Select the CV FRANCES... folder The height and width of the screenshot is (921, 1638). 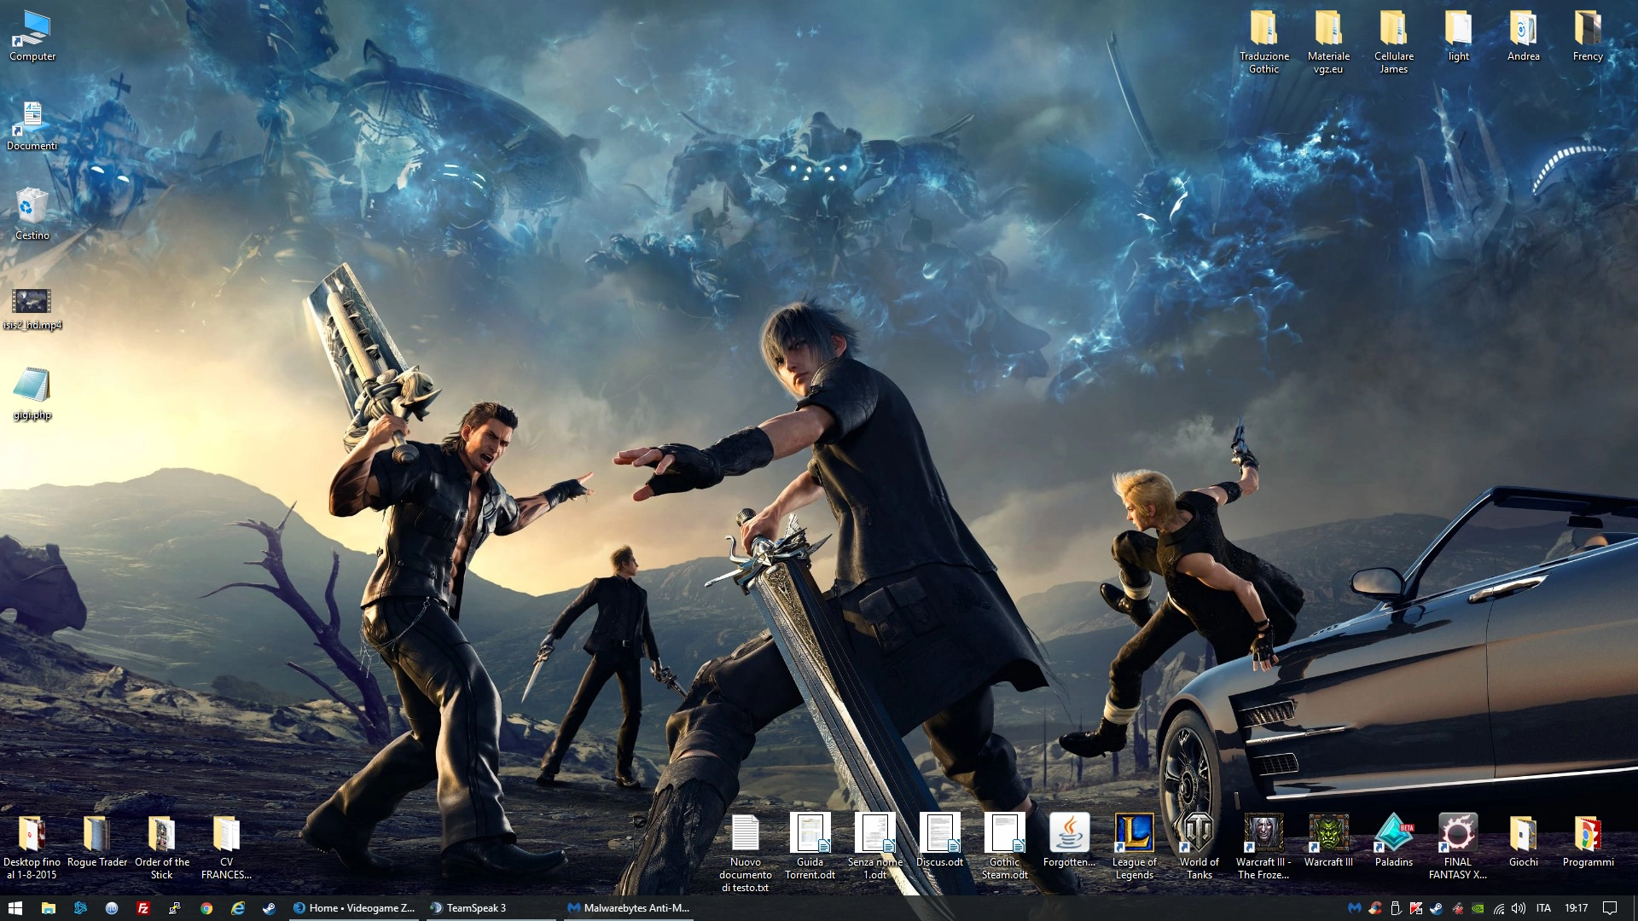[x=226, y=847]
